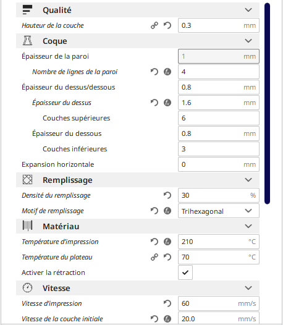Collapse the Matériau section chevron
This screenshot has height=325, width=283.
coord(248,226)
